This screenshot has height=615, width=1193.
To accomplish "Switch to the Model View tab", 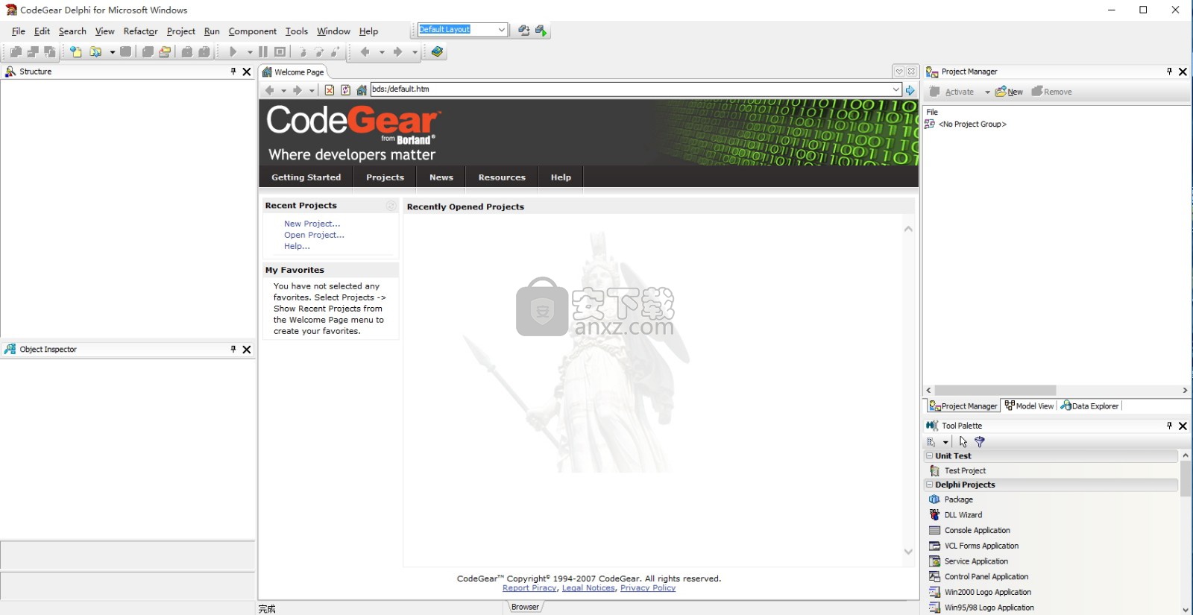I will tap(1029, 406).
